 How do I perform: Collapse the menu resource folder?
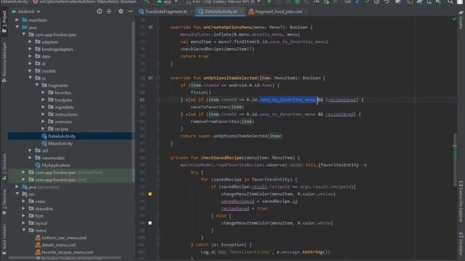(x=23, y=231)
